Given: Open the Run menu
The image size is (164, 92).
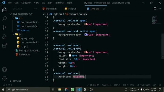Looking at the screenshot, I should pos(50,3).
